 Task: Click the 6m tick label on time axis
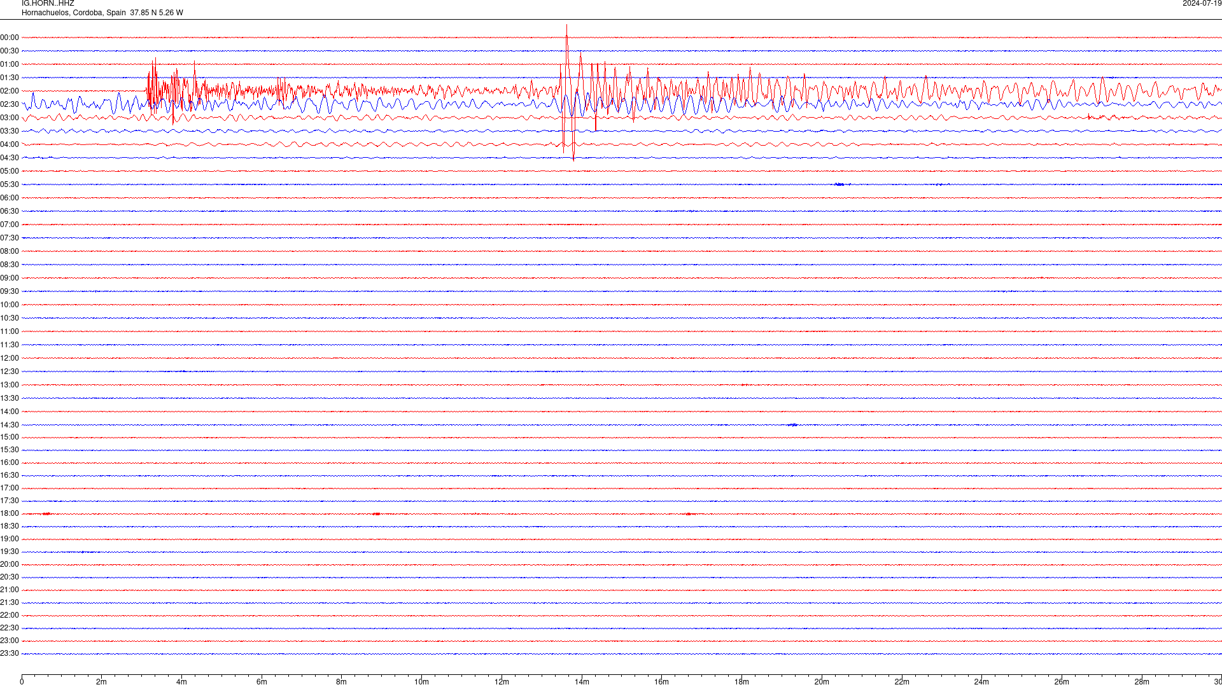pos(262,682)
